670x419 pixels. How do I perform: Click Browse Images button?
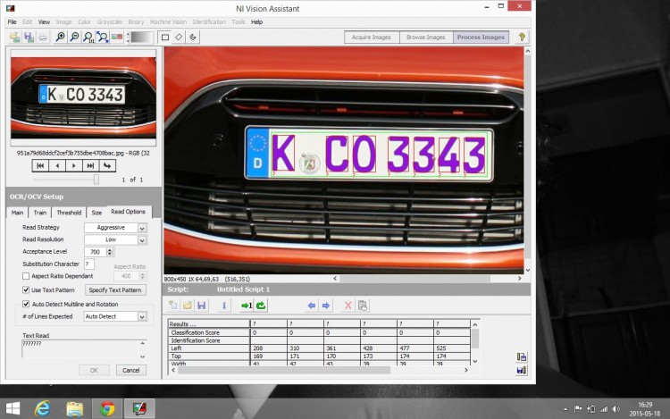pyautogui.click(x=426, y=38)
